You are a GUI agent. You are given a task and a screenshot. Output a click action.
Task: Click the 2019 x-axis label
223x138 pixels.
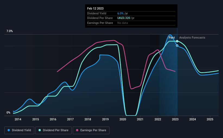tap(105, 119)
